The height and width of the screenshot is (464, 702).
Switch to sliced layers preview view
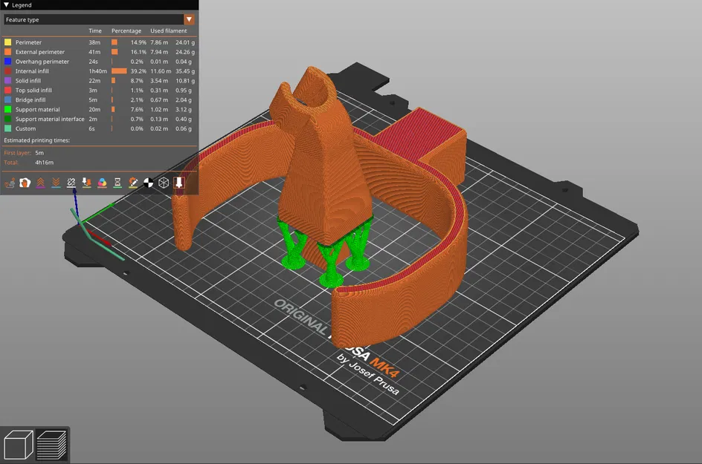[x=51, y=445]
